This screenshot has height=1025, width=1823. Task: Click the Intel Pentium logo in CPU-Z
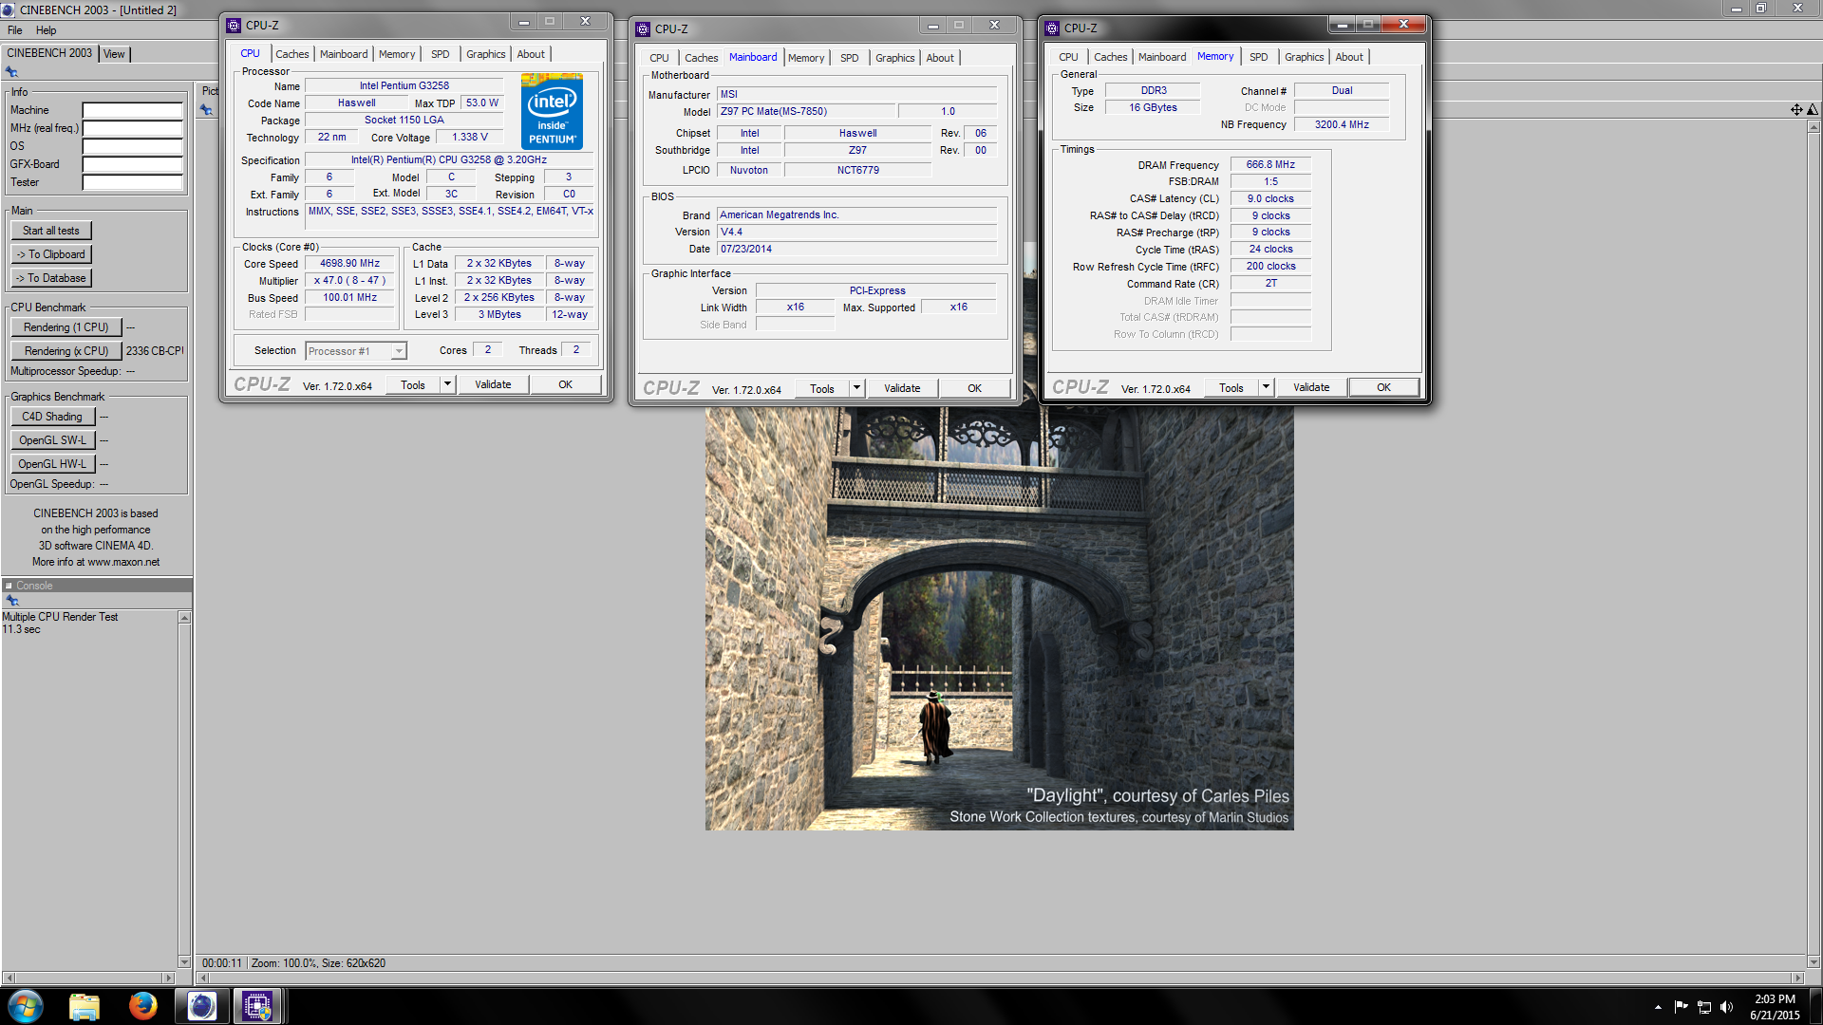tap(552, 112)
